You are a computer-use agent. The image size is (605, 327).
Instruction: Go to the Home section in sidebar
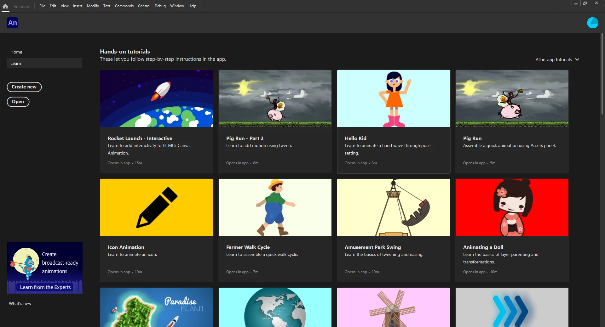(44, 52)
